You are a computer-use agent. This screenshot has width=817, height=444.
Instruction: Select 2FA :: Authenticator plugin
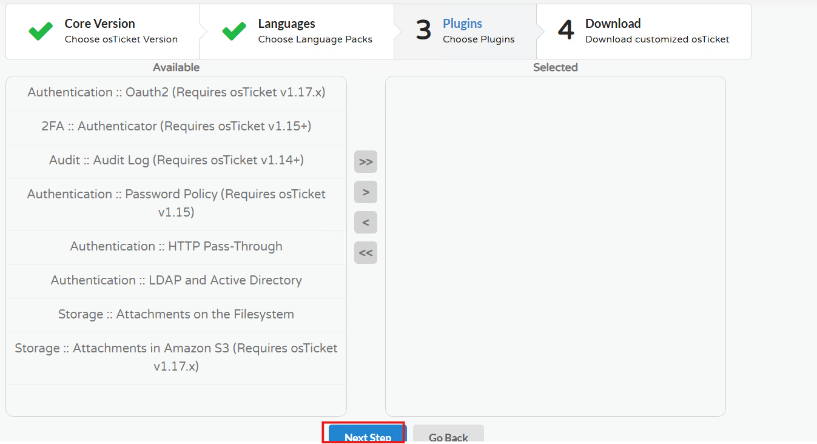[x=177, y=127]
